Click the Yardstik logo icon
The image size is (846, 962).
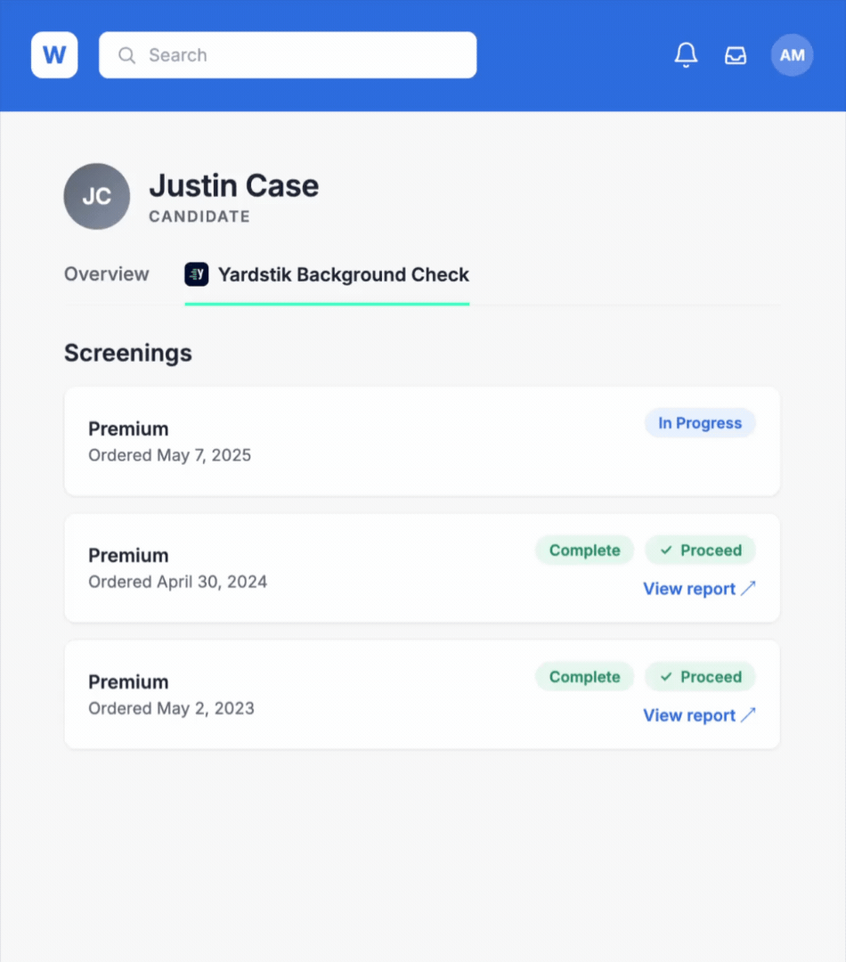197,274
